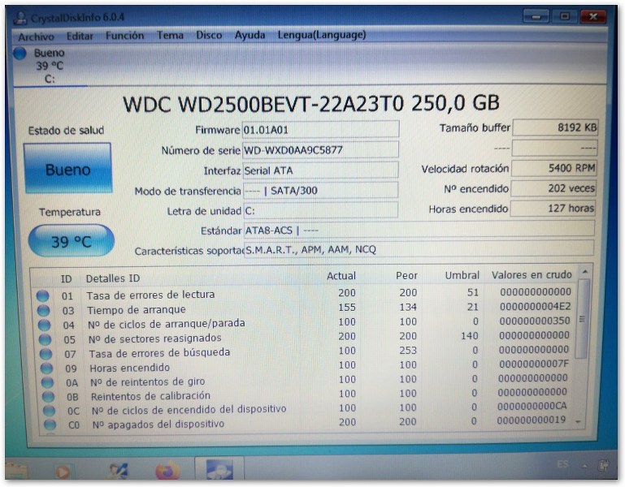Click the buffer size field 8192 KB

[555, 127]
